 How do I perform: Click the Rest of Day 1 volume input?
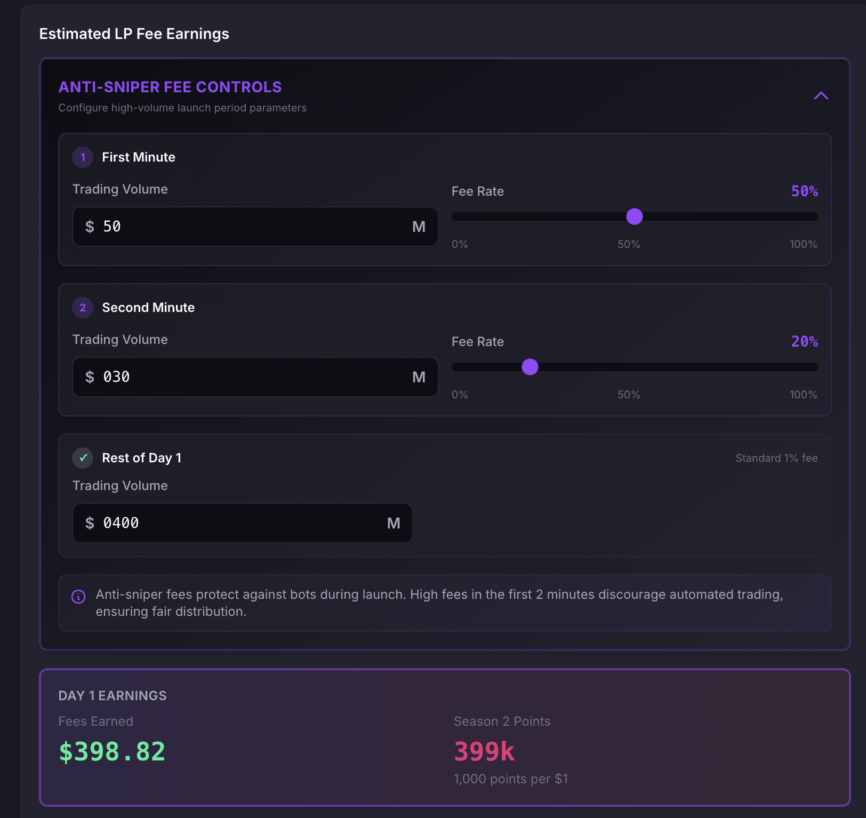(x=235, y=523)
